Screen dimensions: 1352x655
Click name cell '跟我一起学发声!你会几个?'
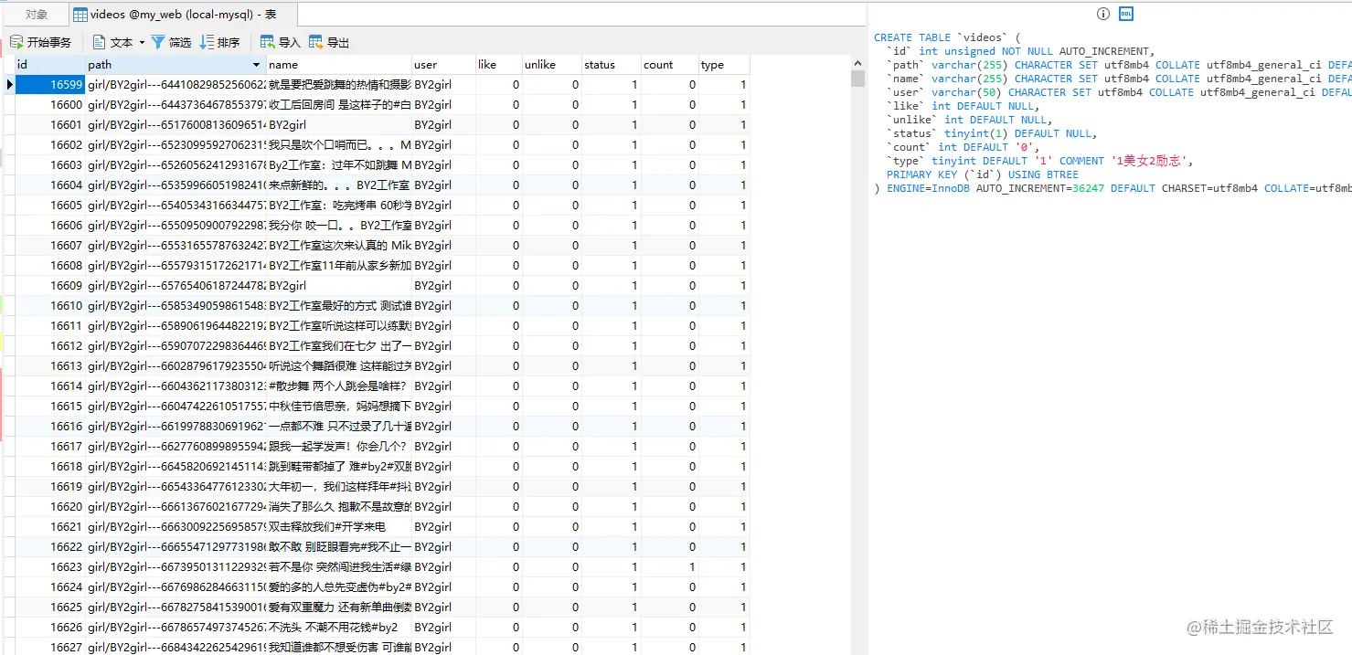point(339,447)
